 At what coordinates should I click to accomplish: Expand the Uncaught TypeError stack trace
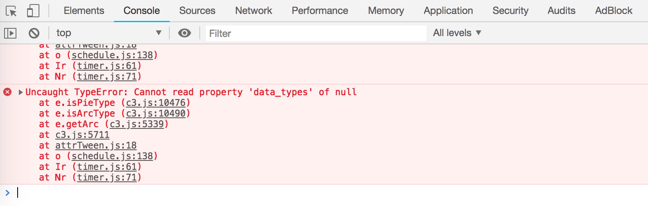pyautogui.click(x=21, y=92)
